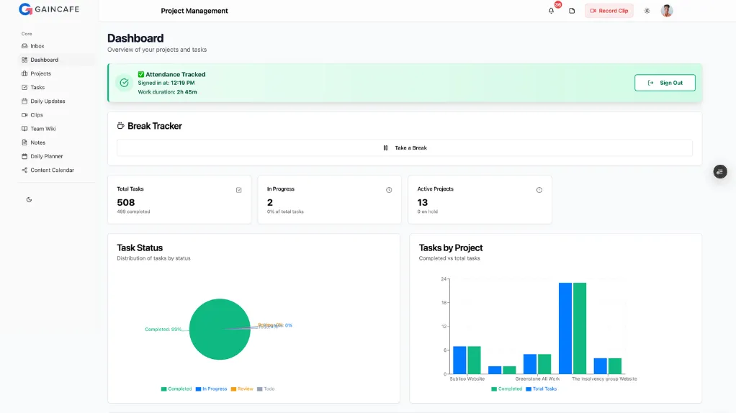Click the Team Wiki book icon
Viewport: 736px width, 413px height.
(24, 129)
